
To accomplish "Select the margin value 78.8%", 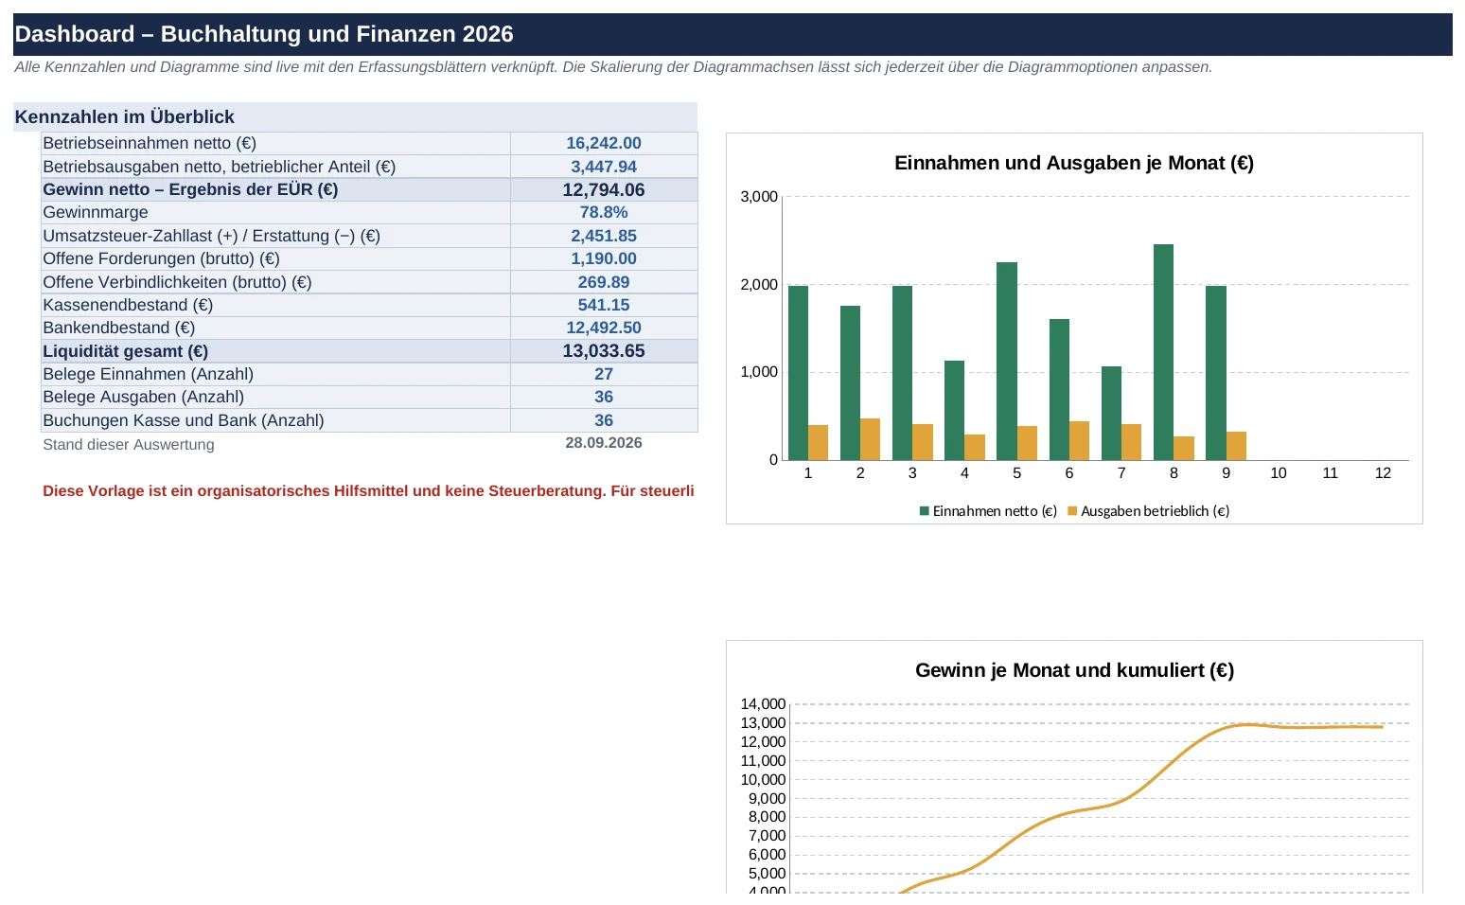I will (604, 212).
